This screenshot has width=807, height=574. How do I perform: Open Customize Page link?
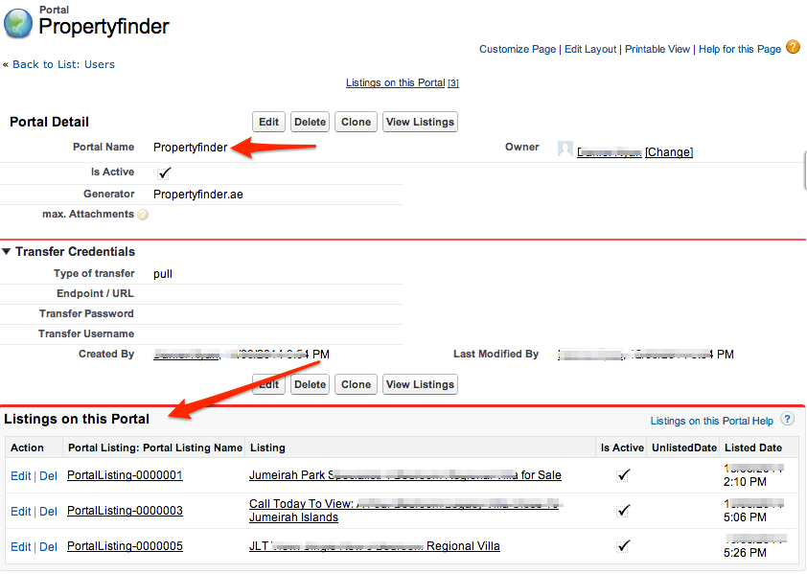pyautogui.click(x=518, y=49)
